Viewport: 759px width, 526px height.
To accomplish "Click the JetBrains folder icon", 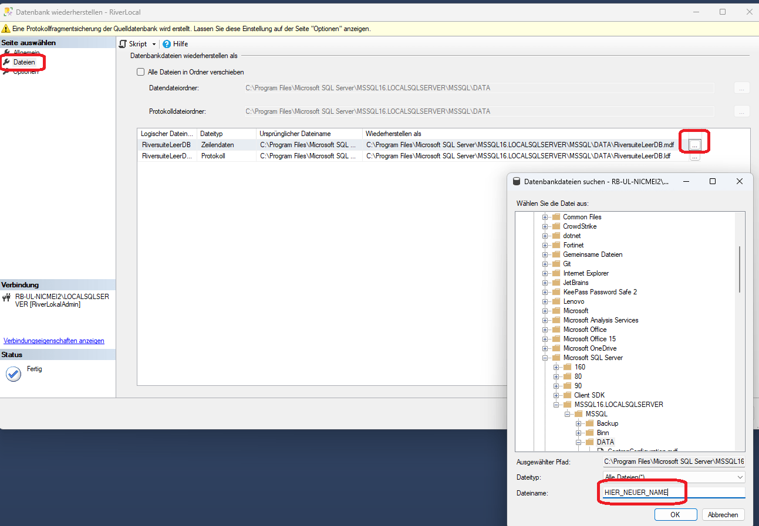I will coord(556,283).
